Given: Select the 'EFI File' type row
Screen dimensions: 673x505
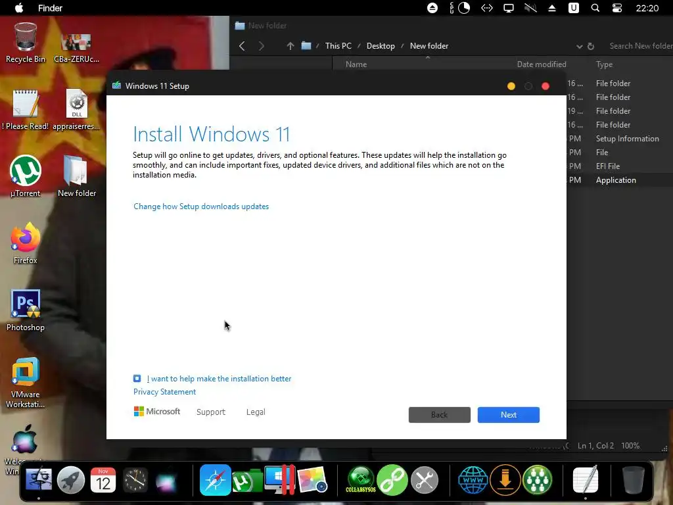Looking at the screenshot, I should point(608,166).
